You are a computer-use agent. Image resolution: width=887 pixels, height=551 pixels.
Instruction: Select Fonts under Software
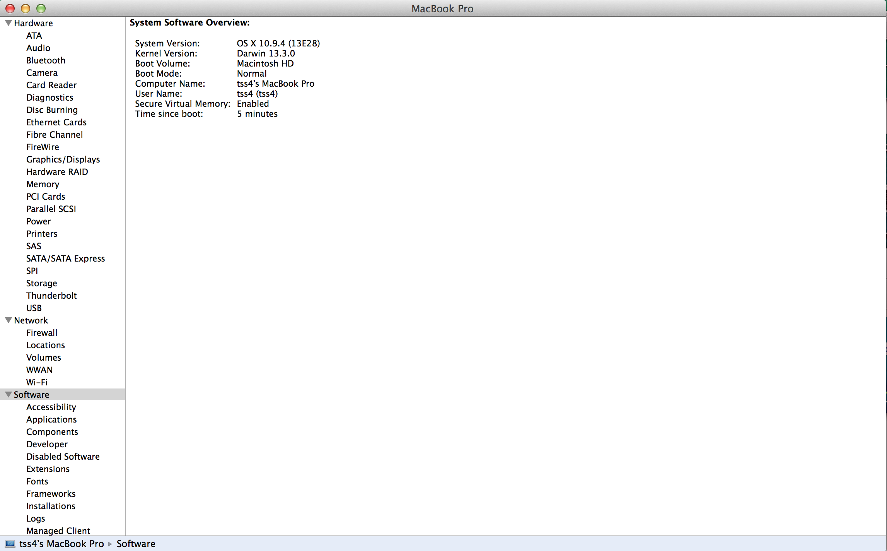[37, 481]
